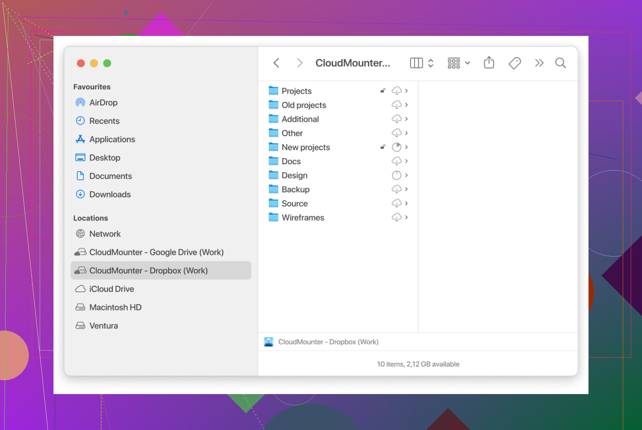The height and width of the screenshot is (430, 642).
Task: Open Ventura volume in the sidebar
Action: 161,326
